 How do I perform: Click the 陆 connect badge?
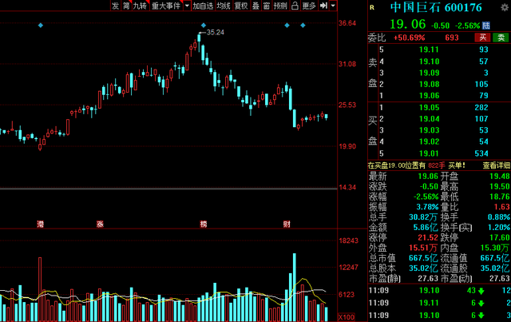tap(486, 26)
